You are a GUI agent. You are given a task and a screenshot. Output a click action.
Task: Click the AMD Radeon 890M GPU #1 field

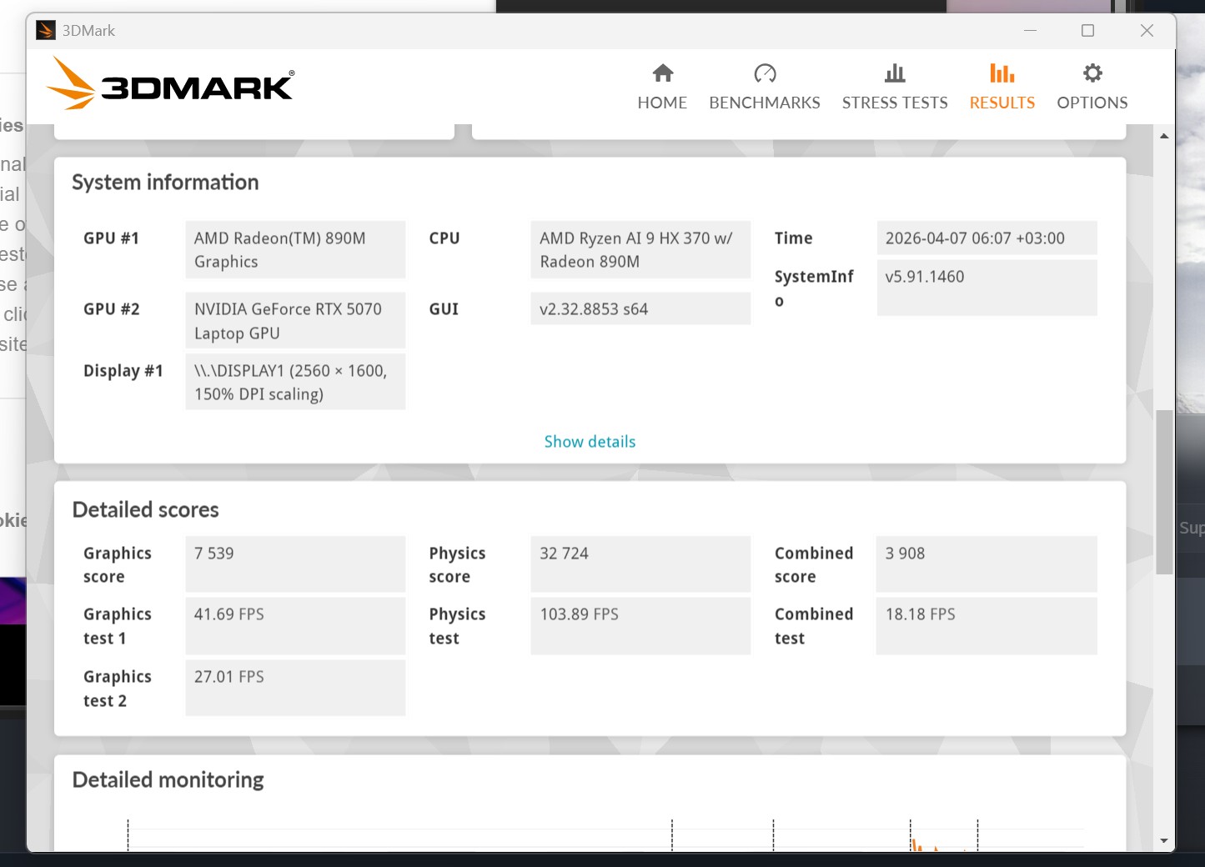[295, 250]
